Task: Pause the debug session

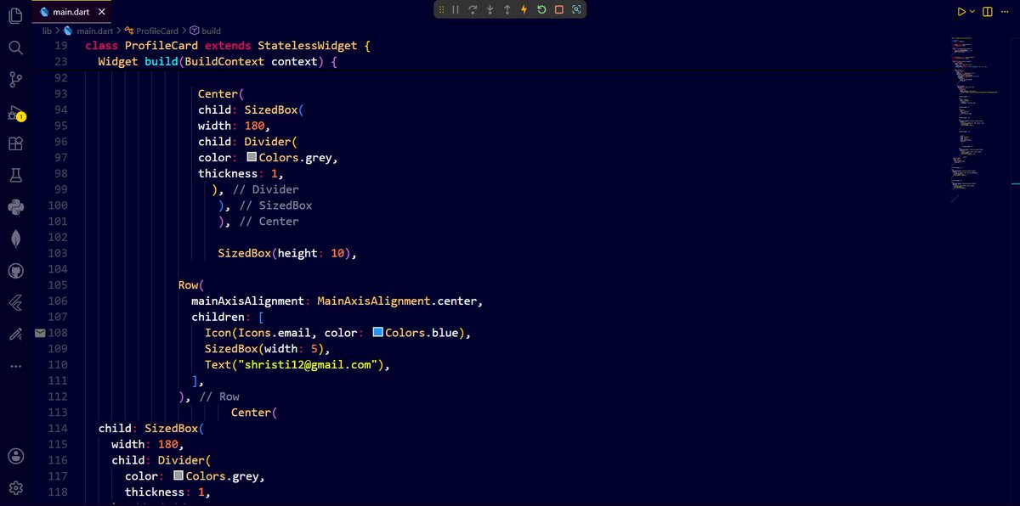Action: pos(456,9)
